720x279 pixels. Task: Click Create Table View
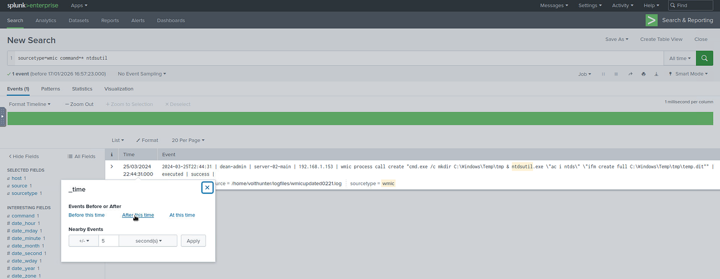point(661,39)
